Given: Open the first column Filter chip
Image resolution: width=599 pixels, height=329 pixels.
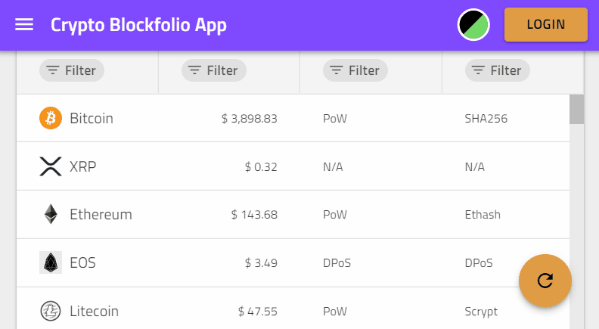Looking at the screenshot, I should pos(72,70).
